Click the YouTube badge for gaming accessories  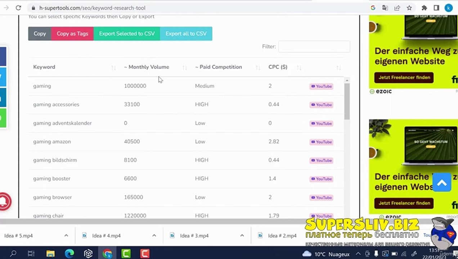point(321,105)
